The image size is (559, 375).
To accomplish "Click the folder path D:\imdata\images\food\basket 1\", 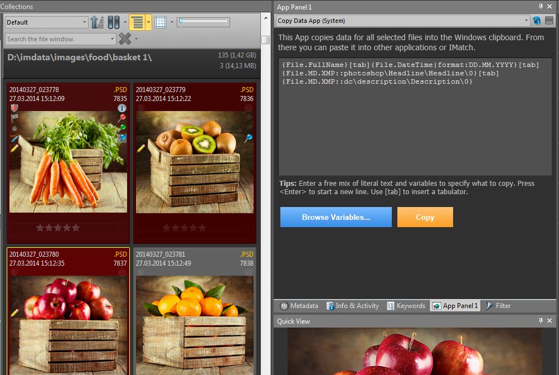I will pos(80,57).
